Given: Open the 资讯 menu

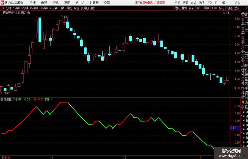Looking at the screenshot, I should point(56,3).
